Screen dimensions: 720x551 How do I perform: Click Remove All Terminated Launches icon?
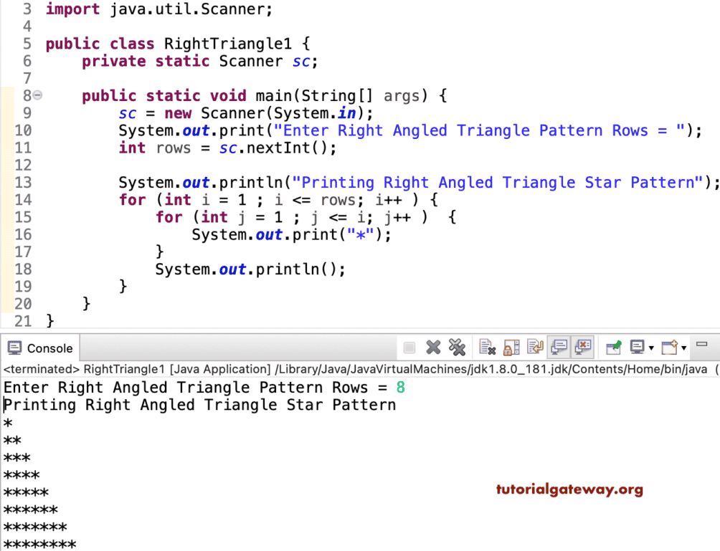(458, 347)
